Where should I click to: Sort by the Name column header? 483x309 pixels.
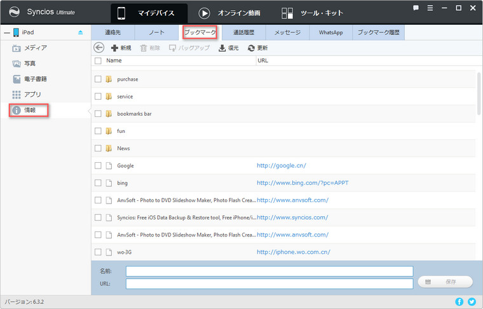coord(114,60)
